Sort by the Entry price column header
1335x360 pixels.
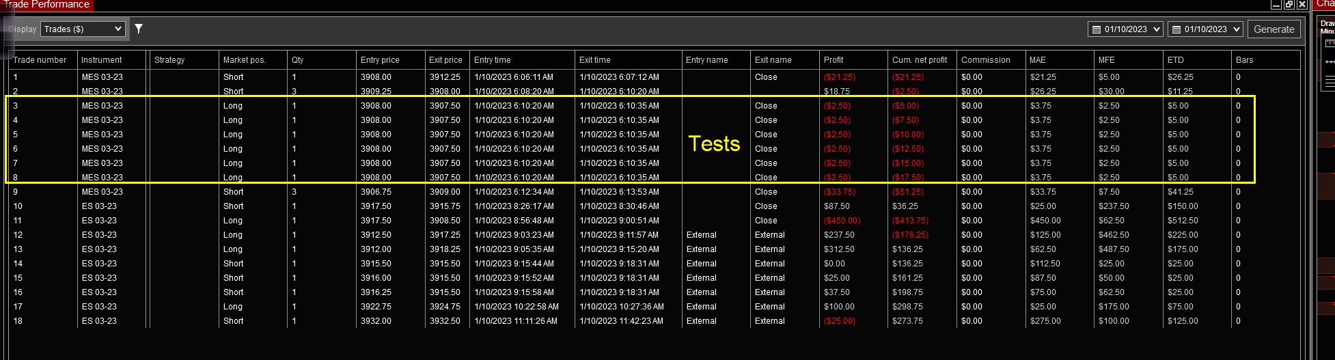click(380, 60)
